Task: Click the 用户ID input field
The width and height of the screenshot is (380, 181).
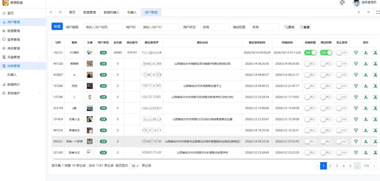Action: pyautogui.click(x=160, y=27)
